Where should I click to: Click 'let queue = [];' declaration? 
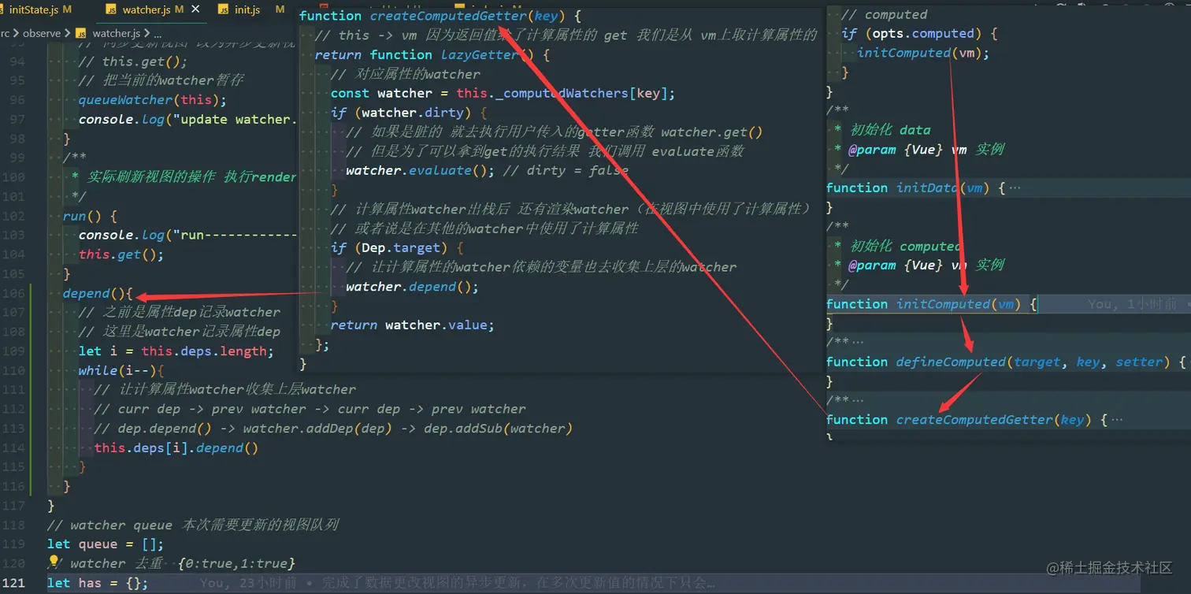click(106, 544)
